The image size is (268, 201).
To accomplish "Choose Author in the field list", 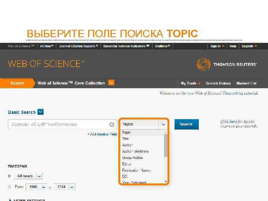I will tap(143, 145).
